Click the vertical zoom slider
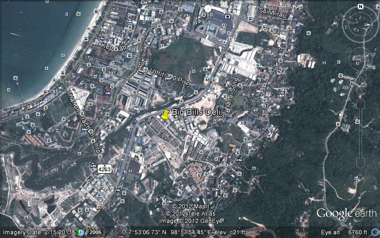The width and height of the screenshot is (380, 238). click(x=361, y=126)
